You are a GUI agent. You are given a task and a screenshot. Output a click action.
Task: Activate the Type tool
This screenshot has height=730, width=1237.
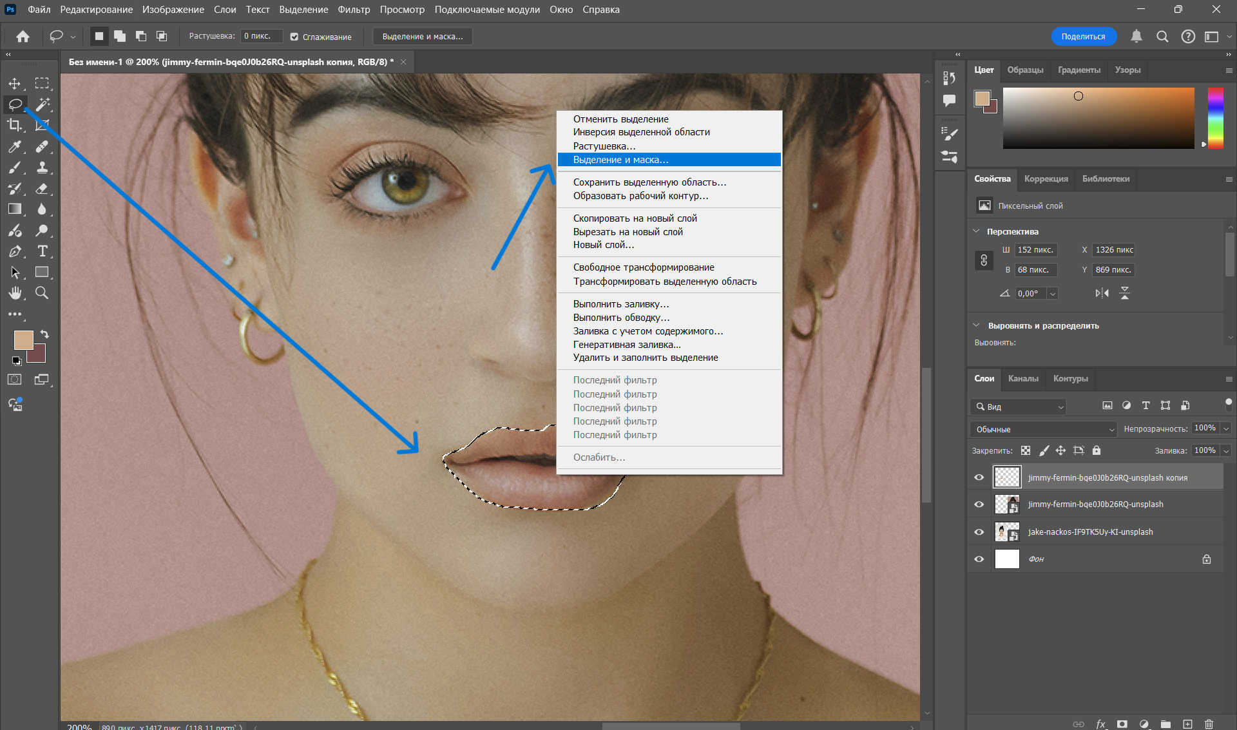tap(43, 251)
